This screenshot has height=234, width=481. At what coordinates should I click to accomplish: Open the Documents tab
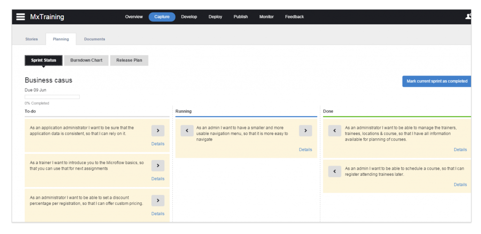94,39
